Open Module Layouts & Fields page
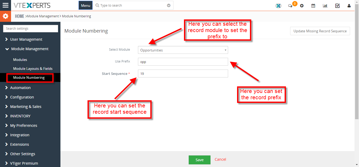Screen dimensions: 359x167 [33, 69]
